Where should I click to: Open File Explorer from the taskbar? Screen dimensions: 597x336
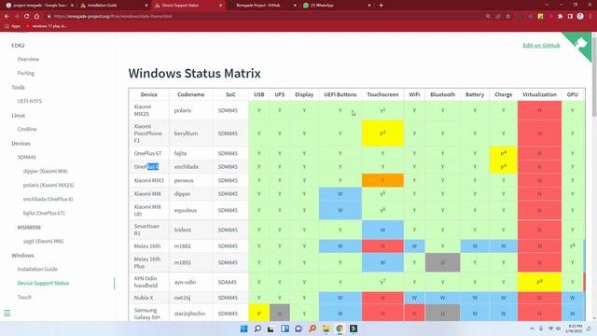[x=326, y=329]
